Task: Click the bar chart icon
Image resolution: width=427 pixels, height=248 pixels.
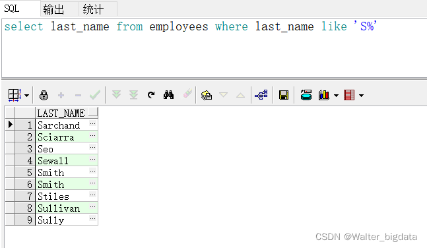Action: 324,95
